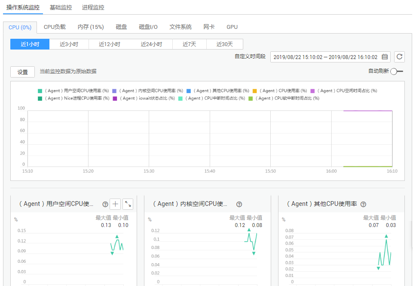This screenshot has height=286, width=413.
Task: Click the CPU软中断时间占比 green legend swatch
Action: click(251, 98)
